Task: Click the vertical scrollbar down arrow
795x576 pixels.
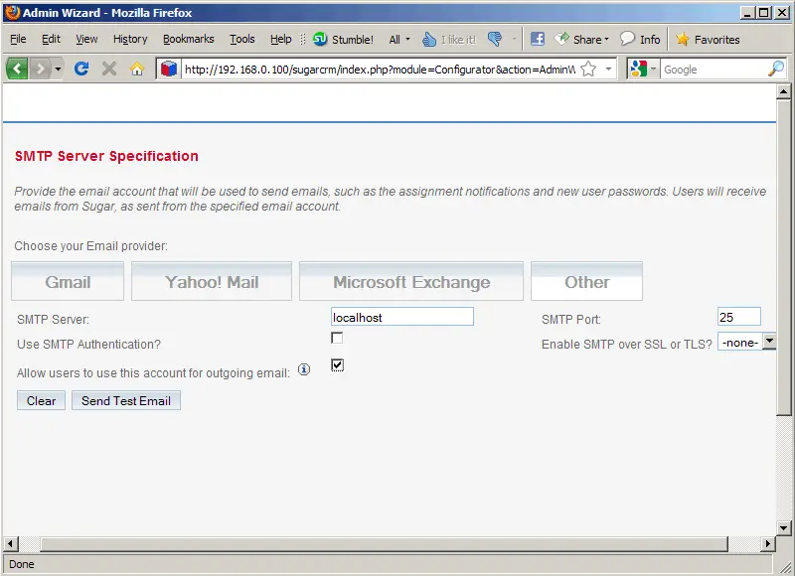Action: [783, 528]
